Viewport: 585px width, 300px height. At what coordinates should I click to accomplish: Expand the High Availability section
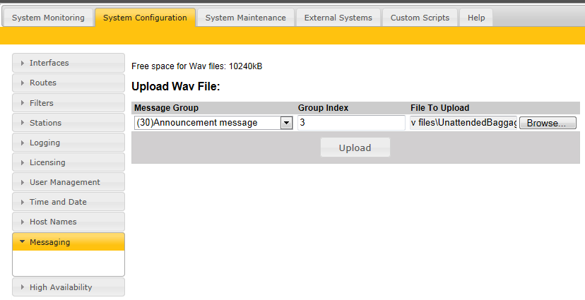(69, 287)
